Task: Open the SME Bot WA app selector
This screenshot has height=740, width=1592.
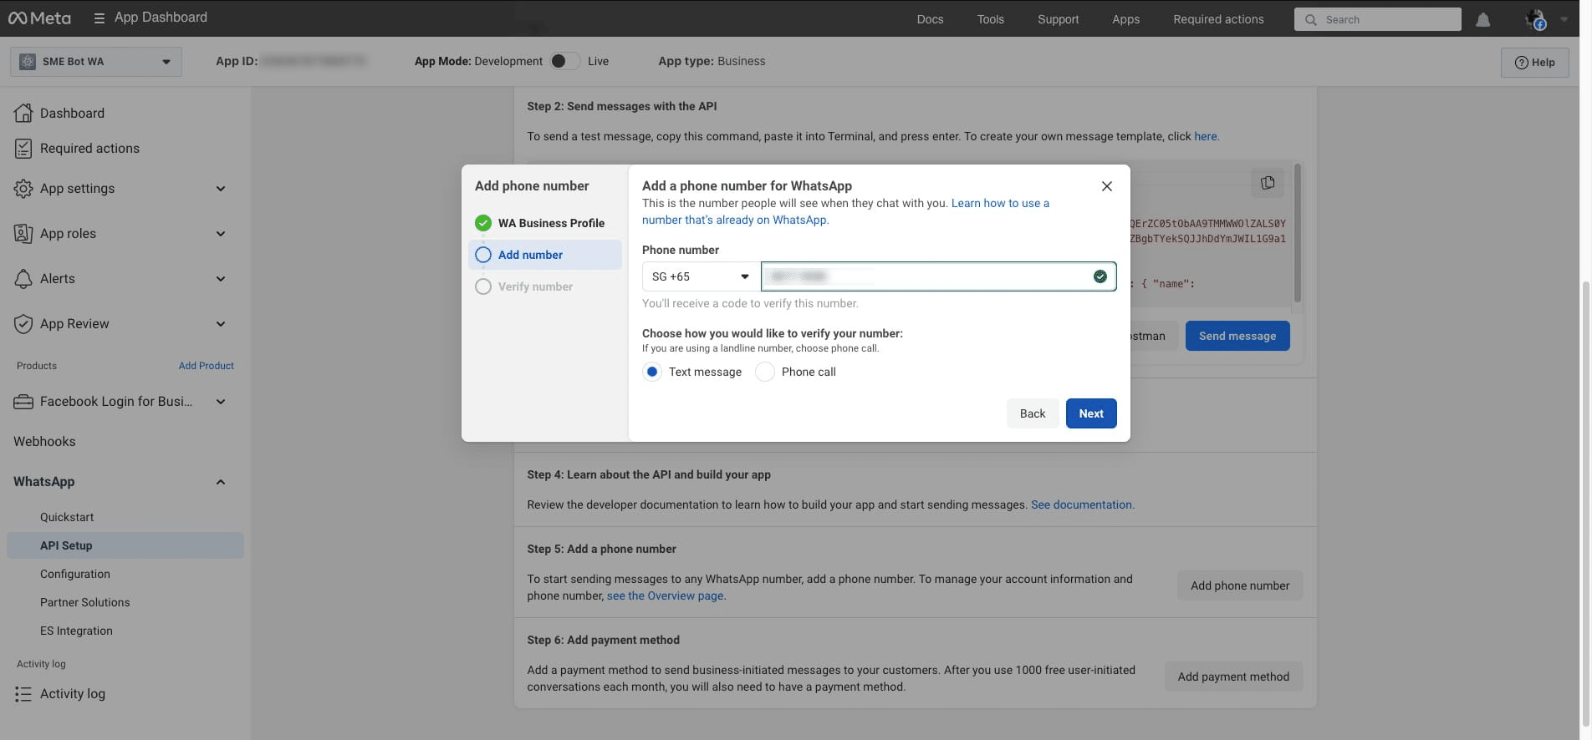Action: click(96, 61)
